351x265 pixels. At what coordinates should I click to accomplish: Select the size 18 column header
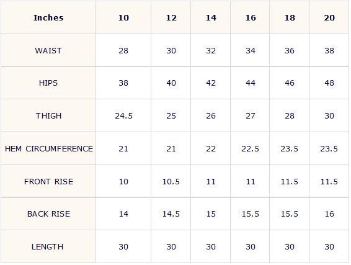tap(290, 17)
